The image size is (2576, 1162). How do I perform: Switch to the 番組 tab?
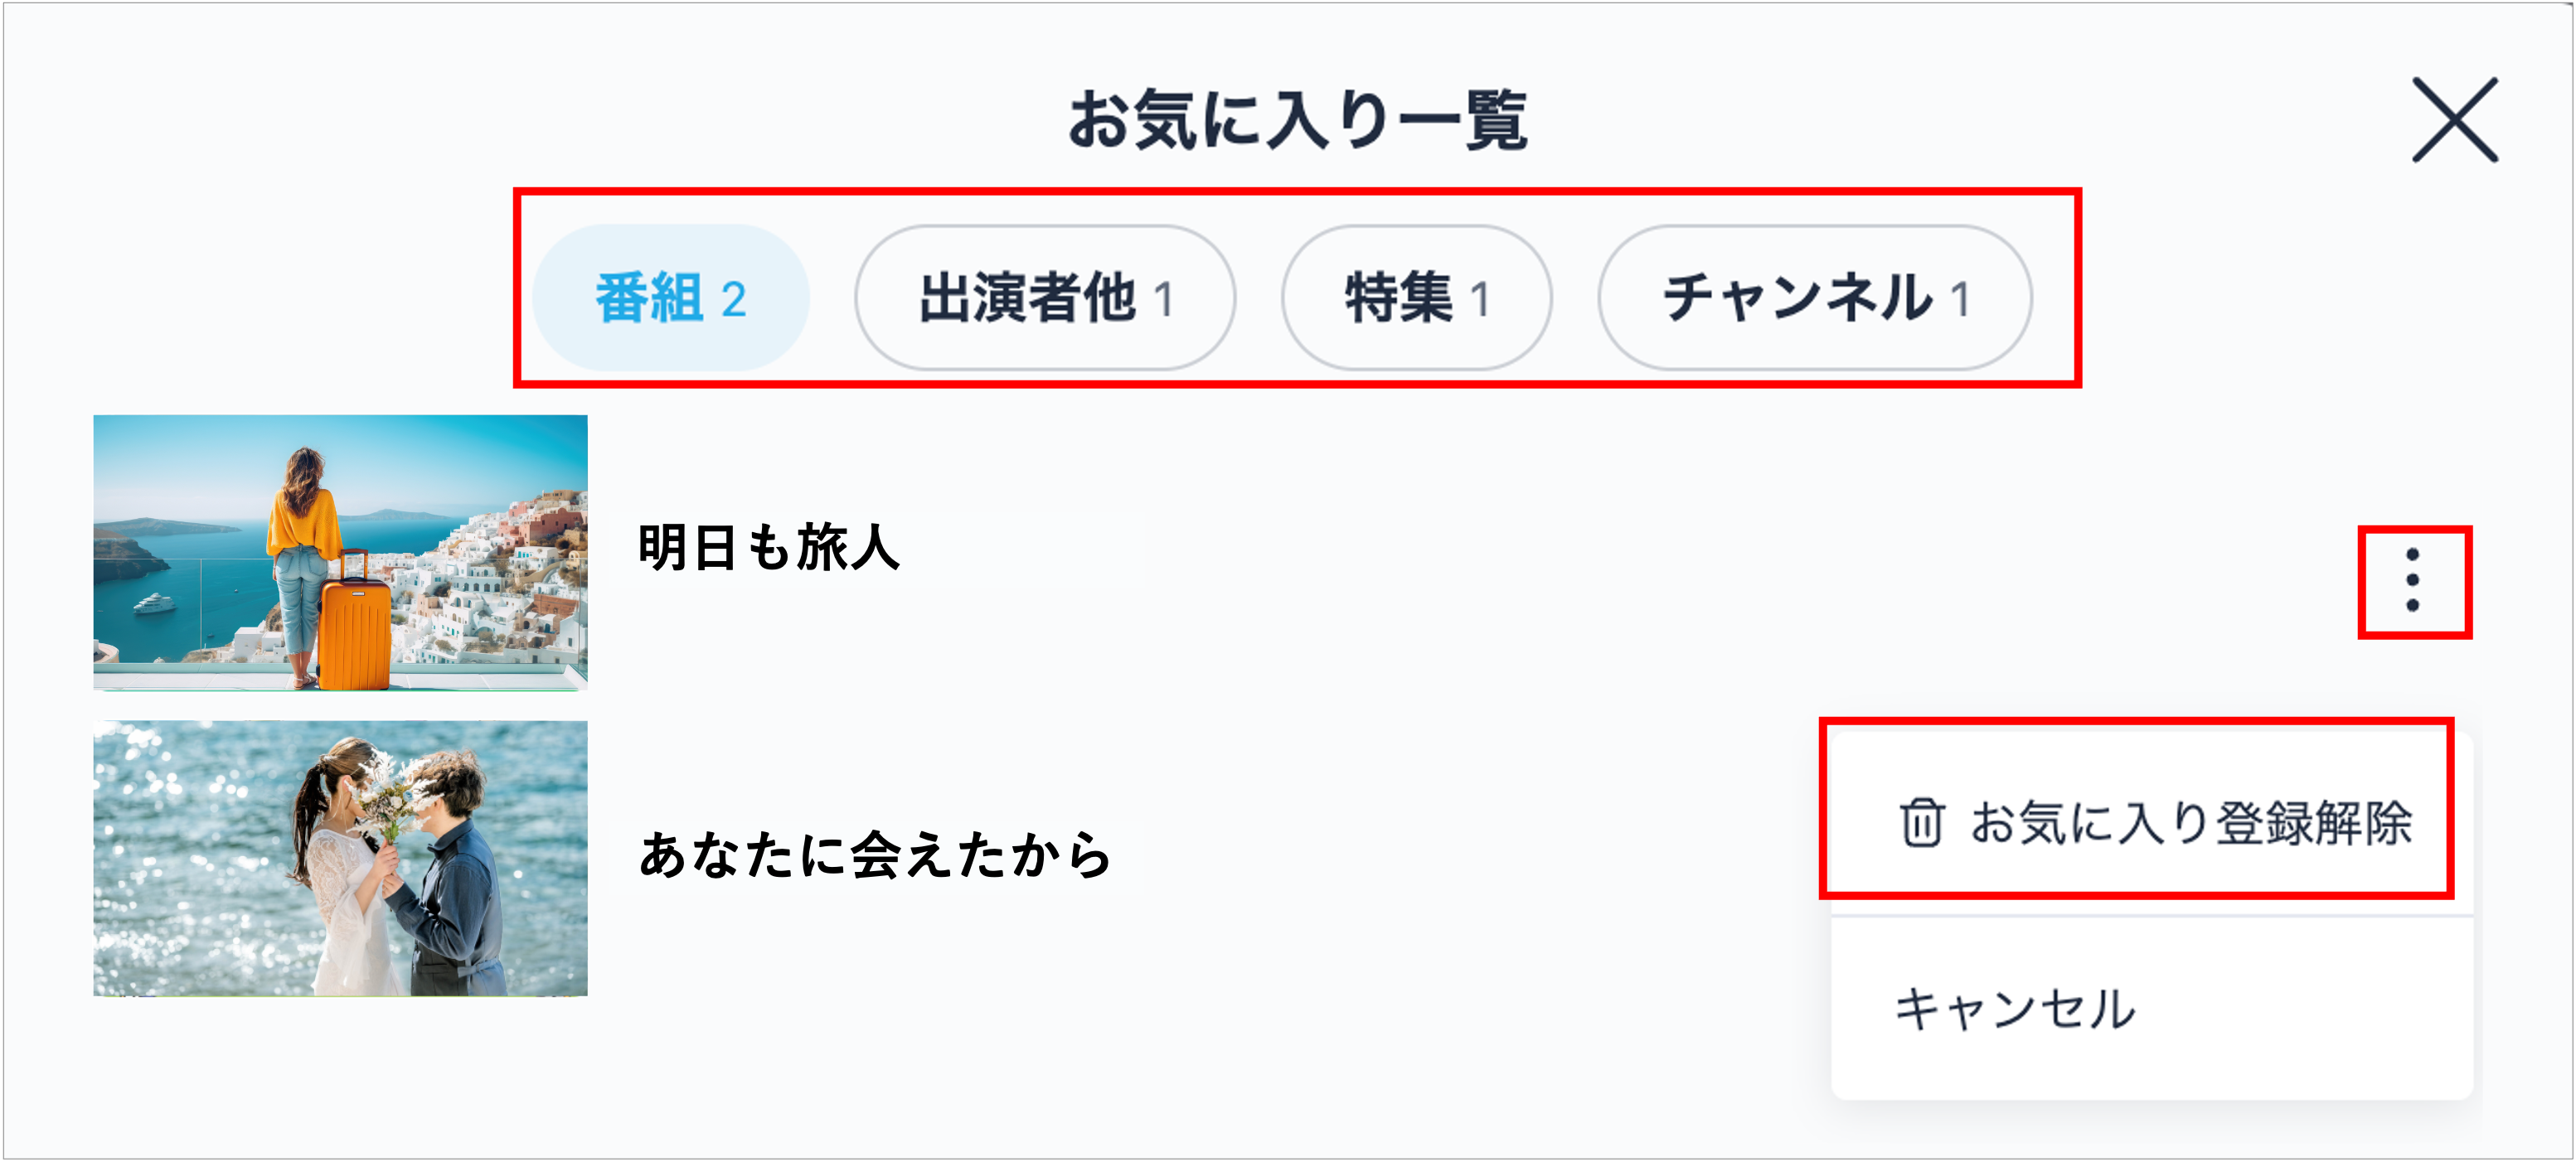[671, 298]
